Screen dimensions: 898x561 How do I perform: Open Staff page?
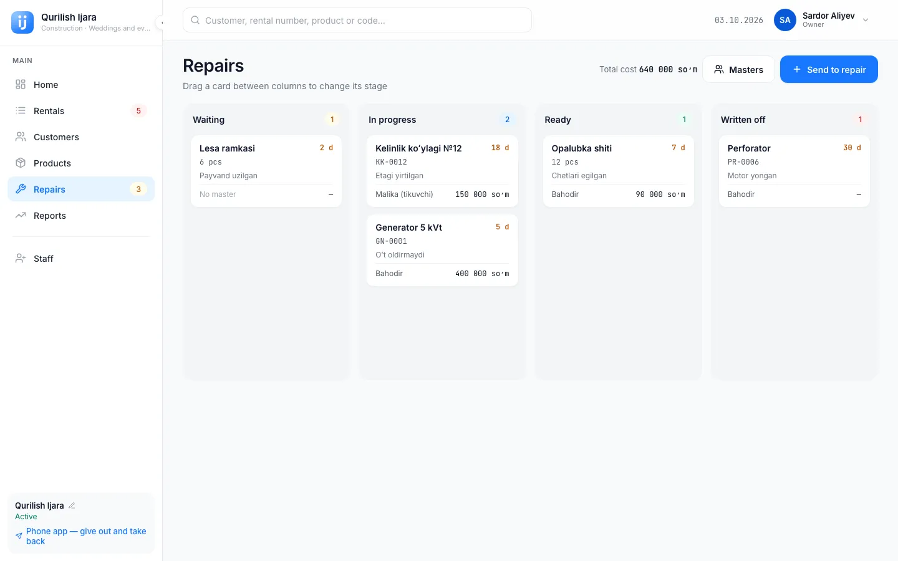click(81, 258)
